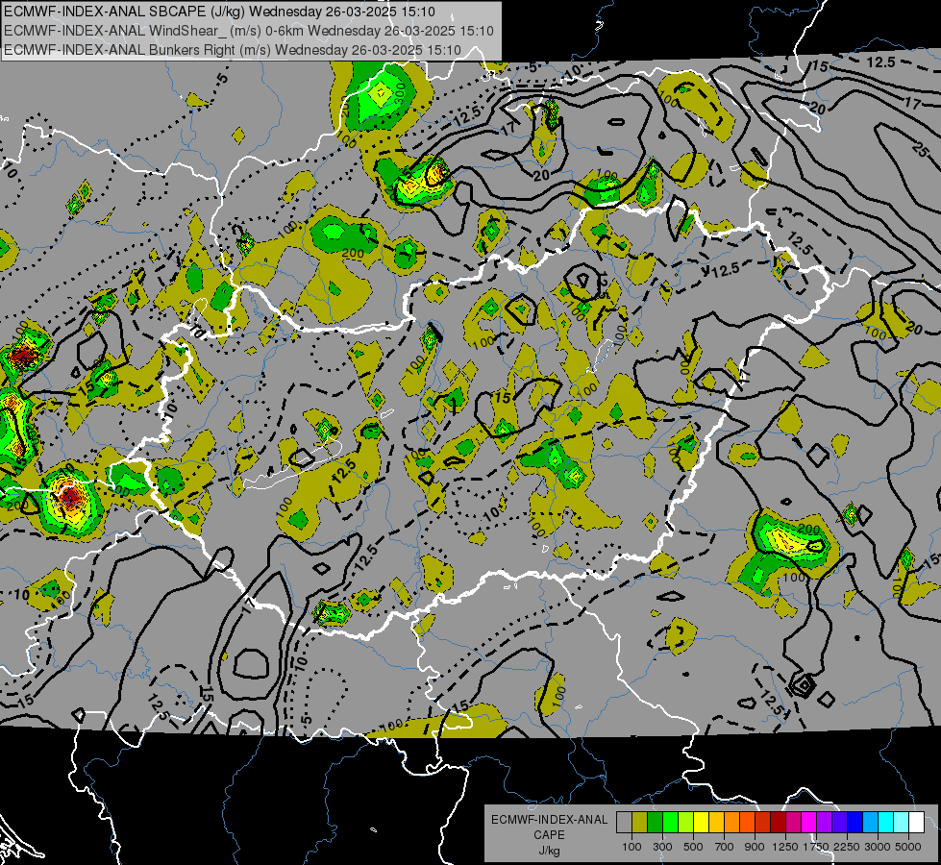Select the bright green legend swatch after 300
Viewport: 941px width, 865px height.
point(670,823)
